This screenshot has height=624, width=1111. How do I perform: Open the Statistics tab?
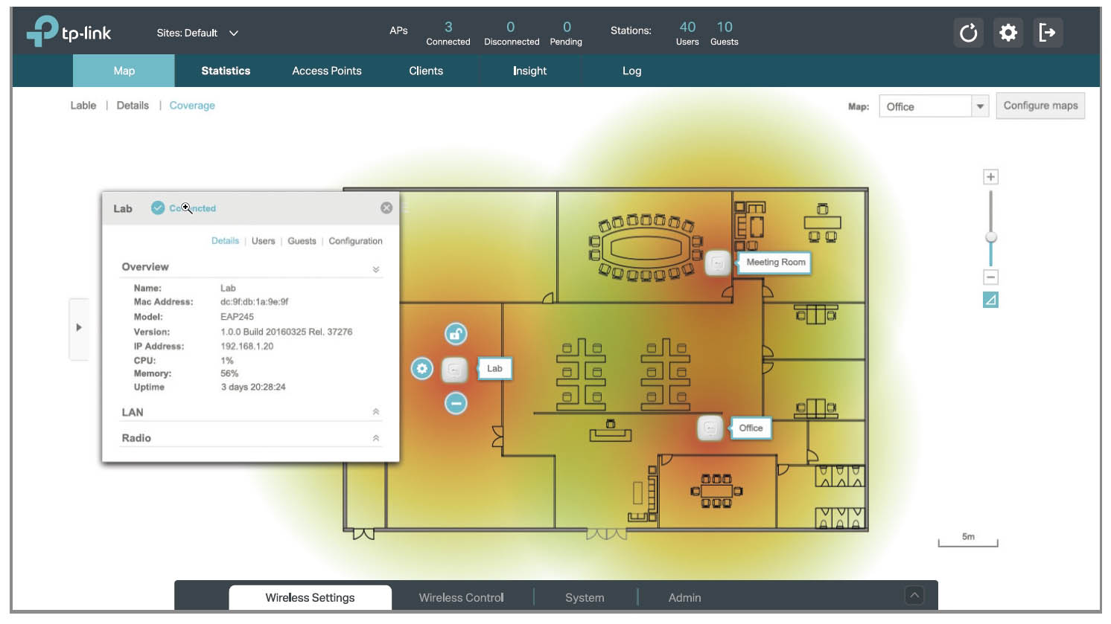(226, 71)
